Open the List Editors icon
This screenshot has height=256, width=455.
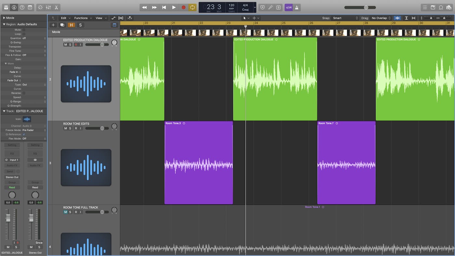click(425, 7)
